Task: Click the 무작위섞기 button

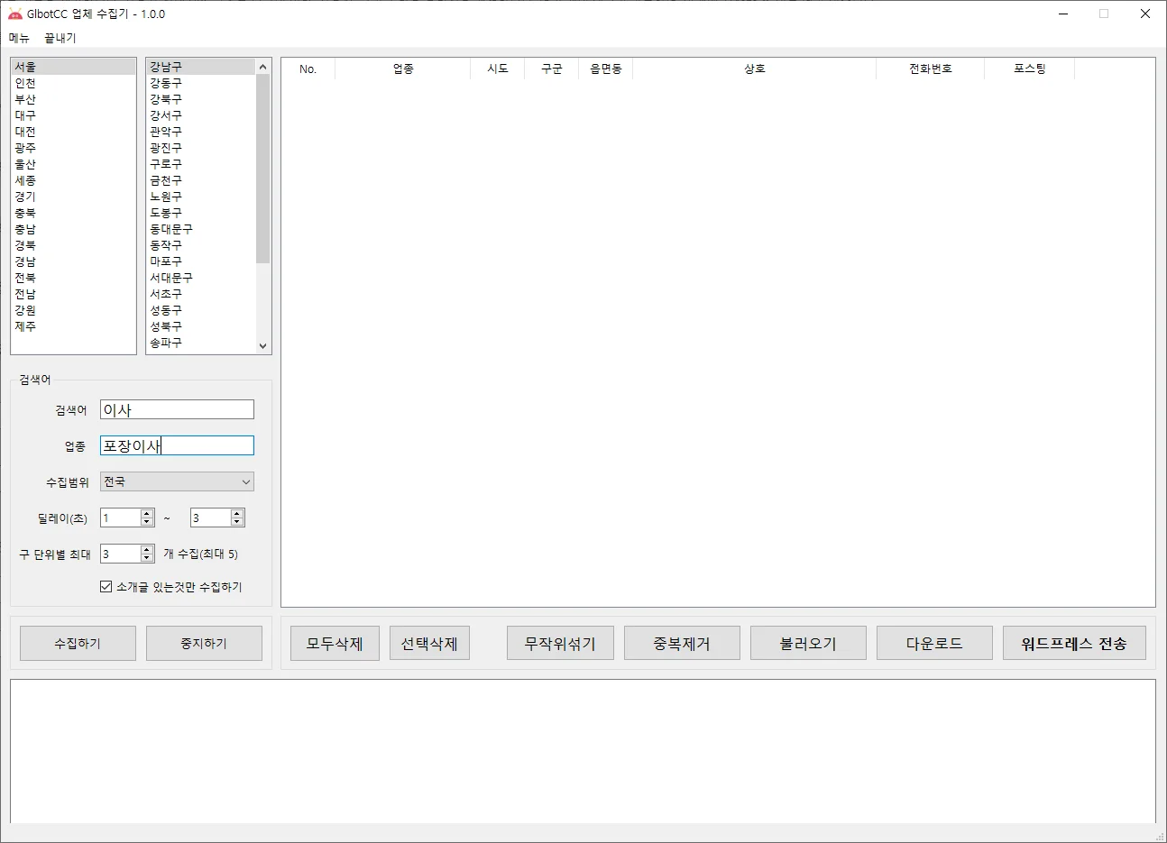Action: pos(560,644)
